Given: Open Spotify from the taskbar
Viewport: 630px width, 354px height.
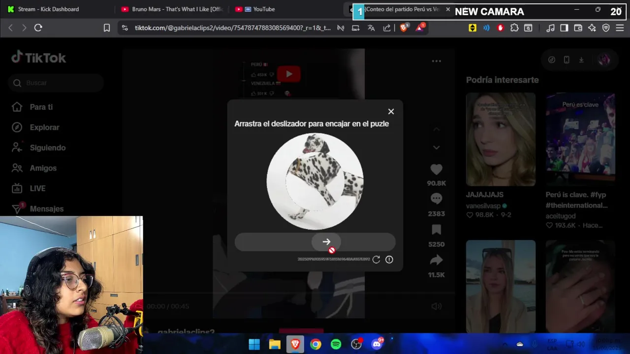Looking at the screenshot, I should click(336, 345).
